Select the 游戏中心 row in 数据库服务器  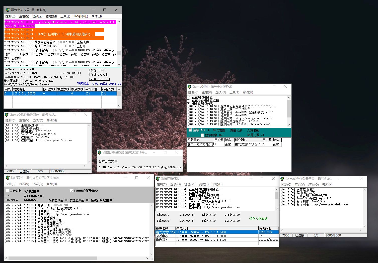coord(217,236)
